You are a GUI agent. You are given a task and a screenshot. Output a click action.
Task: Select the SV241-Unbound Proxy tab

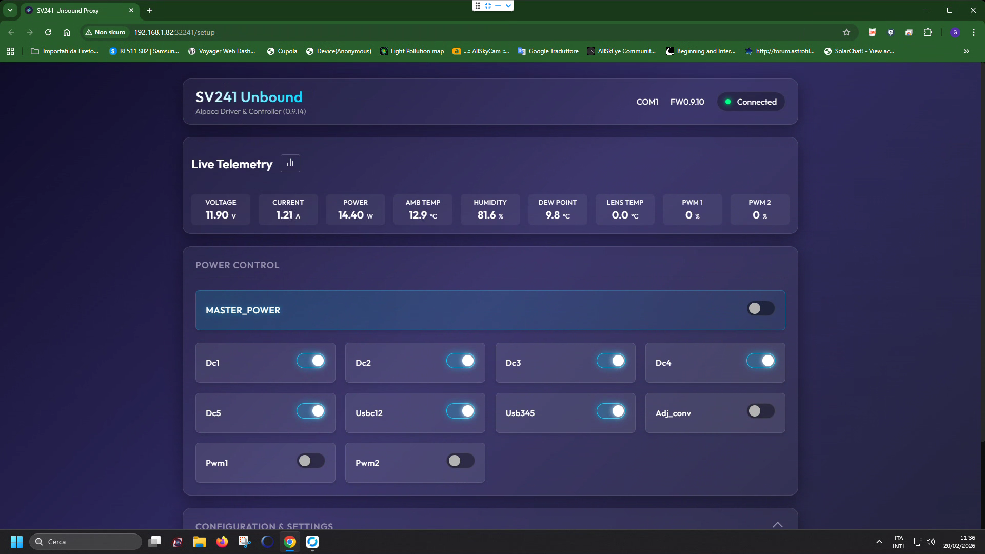[80, 11]
